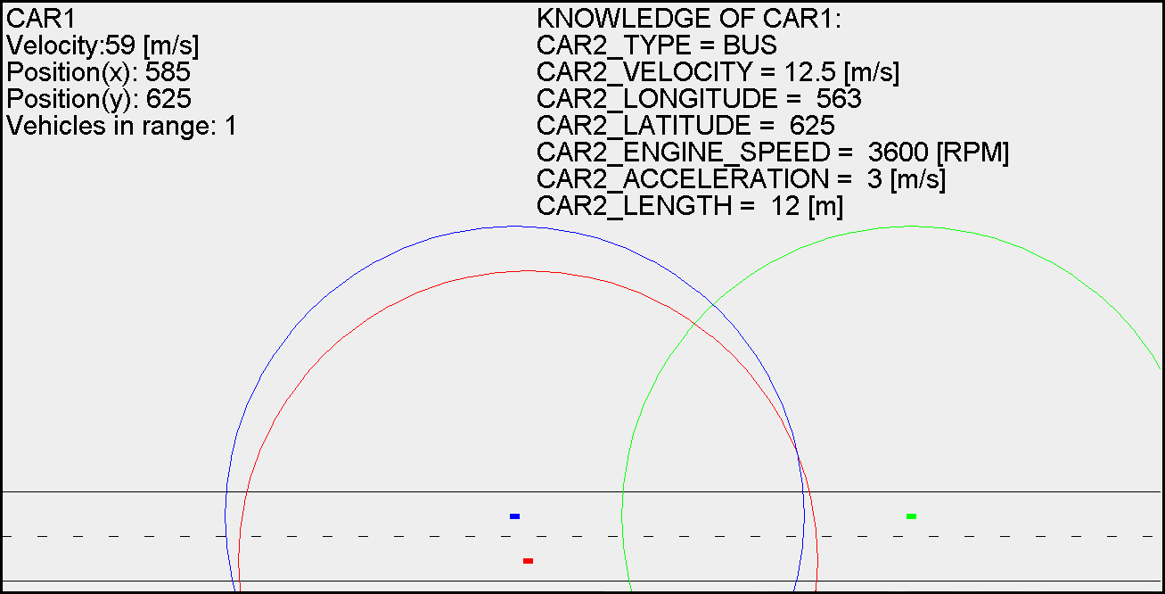This screenshot has width=1165, height=594.
Task: Click the Velocity:59 [m/s] readout
Action: click(x=103, y=45)
